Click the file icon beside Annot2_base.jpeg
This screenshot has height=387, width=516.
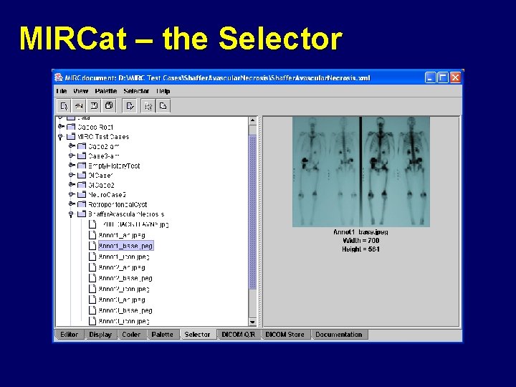92,278
